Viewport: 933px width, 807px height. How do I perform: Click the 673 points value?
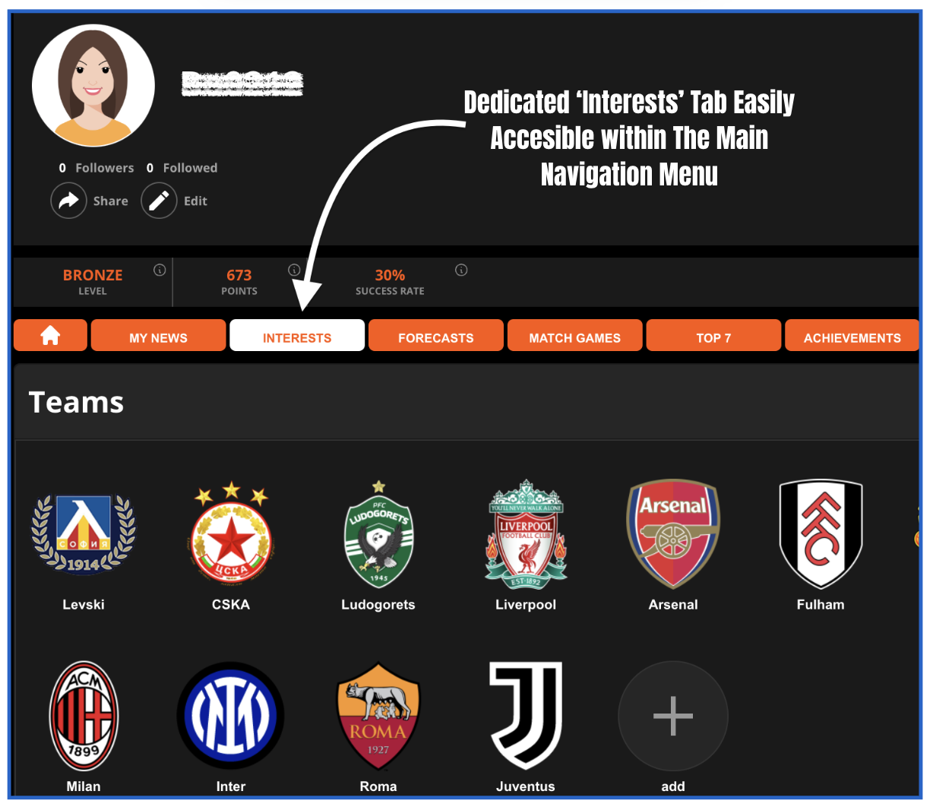tap(239, 275)
